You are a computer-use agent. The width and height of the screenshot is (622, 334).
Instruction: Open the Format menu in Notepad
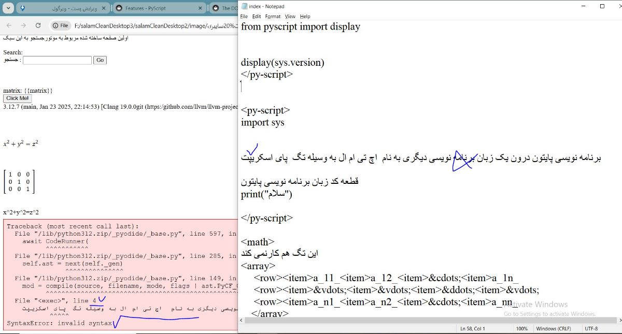(x=273, y=17)
